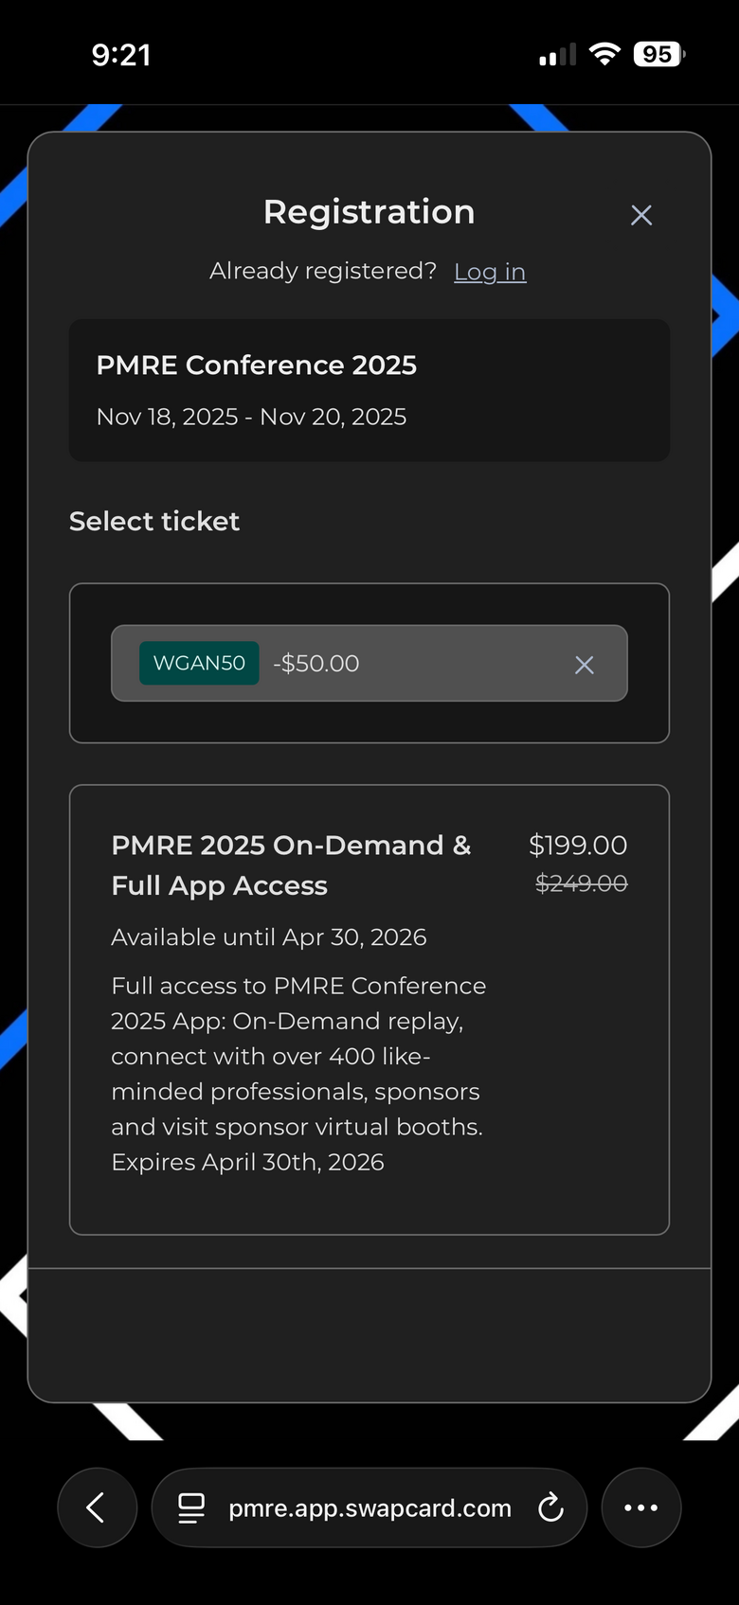Click the WGAN50 code badge
This screenshot has width=739, height=1605.
pos(199,663)
